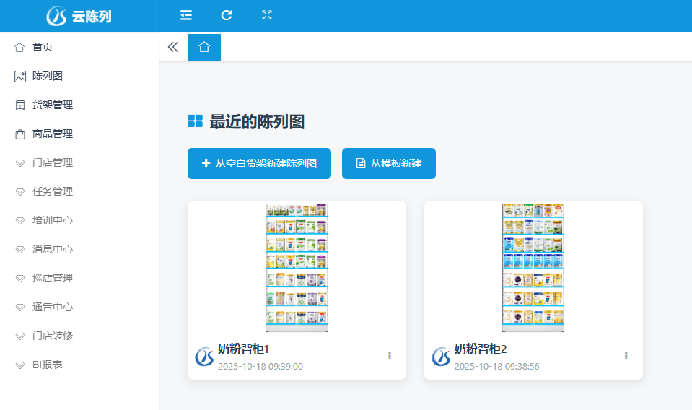Expand the 门店管理 menu
692x410 pixels.
pos(53,162)
